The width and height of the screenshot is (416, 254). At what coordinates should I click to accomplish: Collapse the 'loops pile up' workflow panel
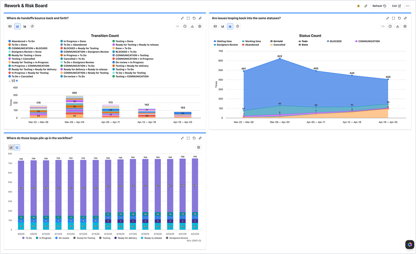pos(182,138)
